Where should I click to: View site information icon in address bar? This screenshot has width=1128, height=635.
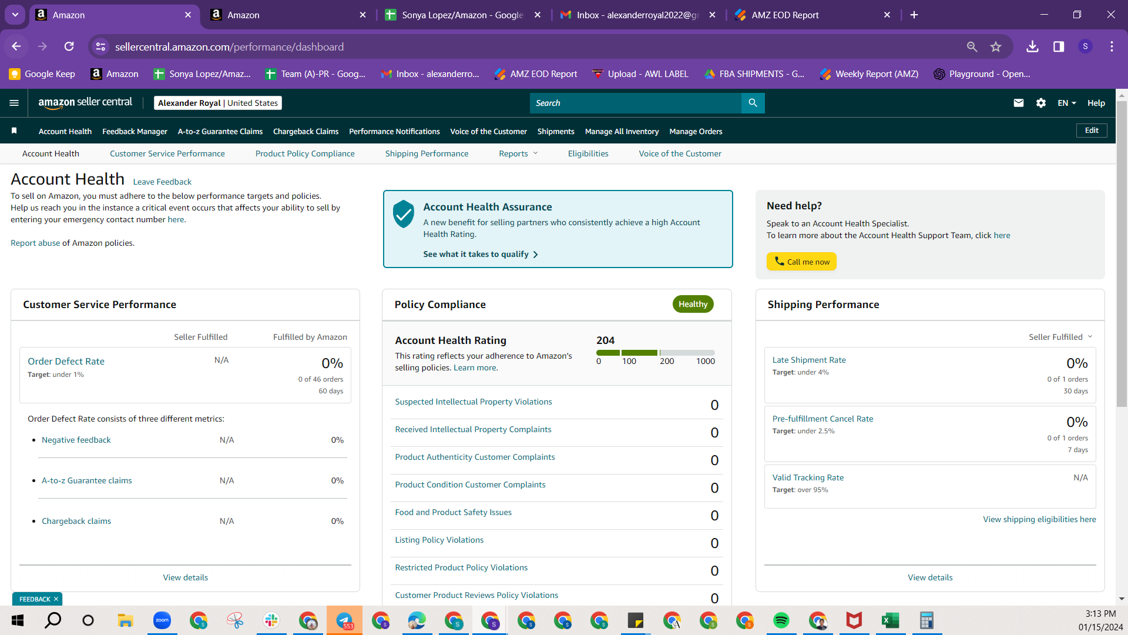(x=101, y=46)
